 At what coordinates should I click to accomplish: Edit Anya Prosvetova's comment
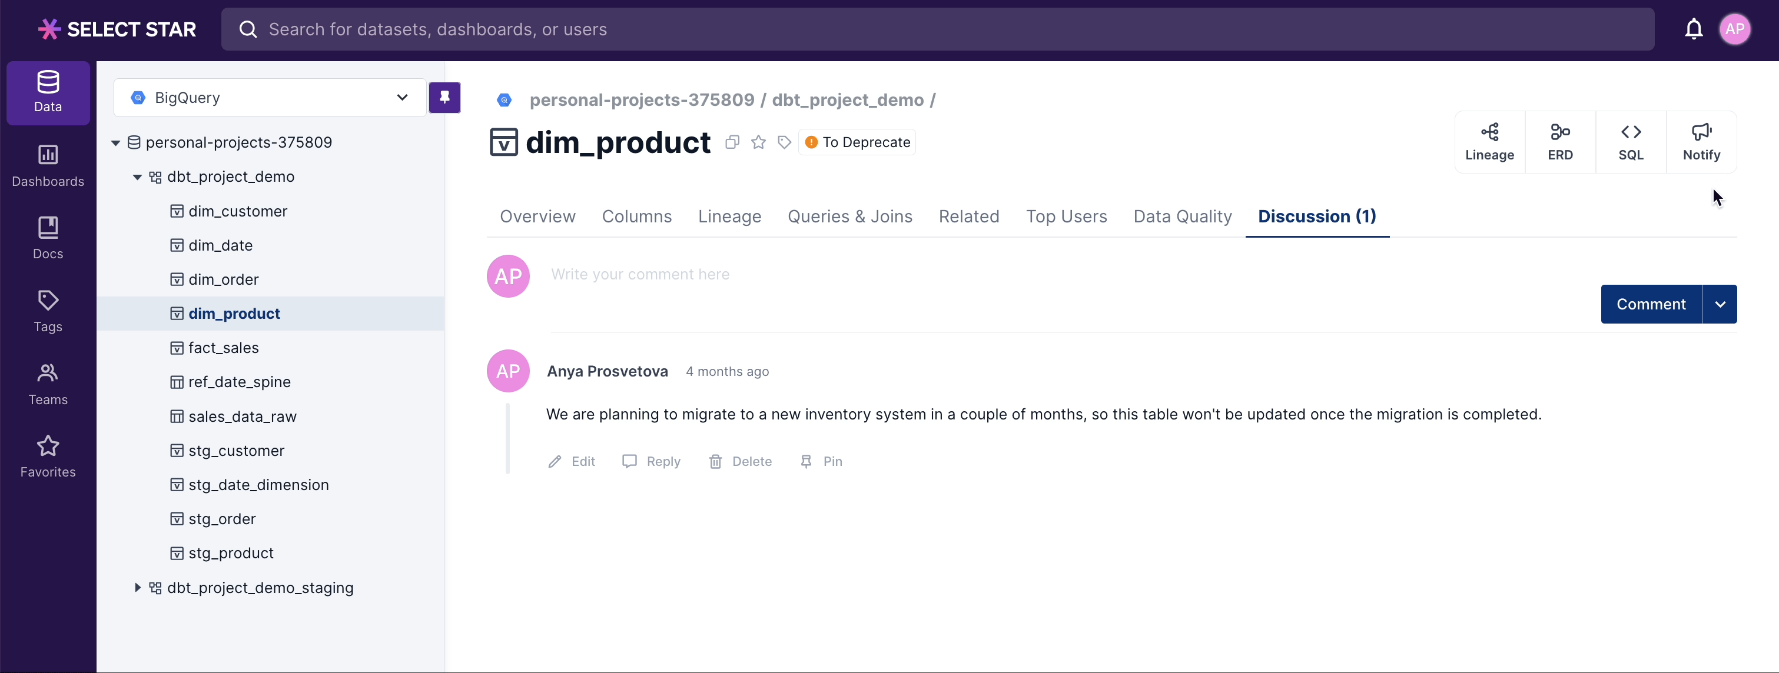click(x=571, y=461)
